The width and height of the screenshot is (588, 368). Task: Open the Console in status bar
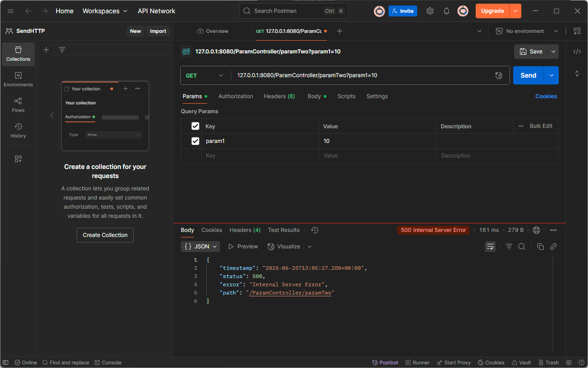coord(108,363)
